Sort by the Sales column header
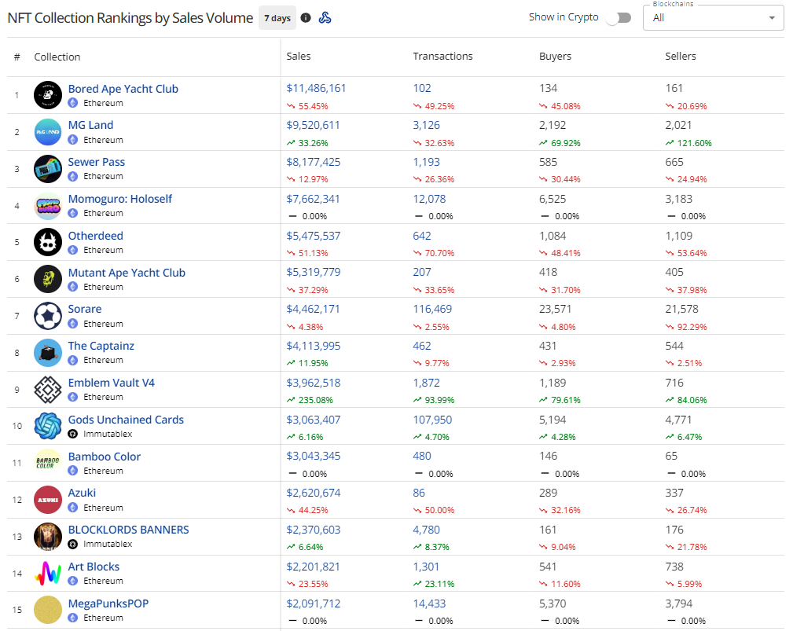The width and height of the screenshot is (793, 631). (x=299, y=57)
